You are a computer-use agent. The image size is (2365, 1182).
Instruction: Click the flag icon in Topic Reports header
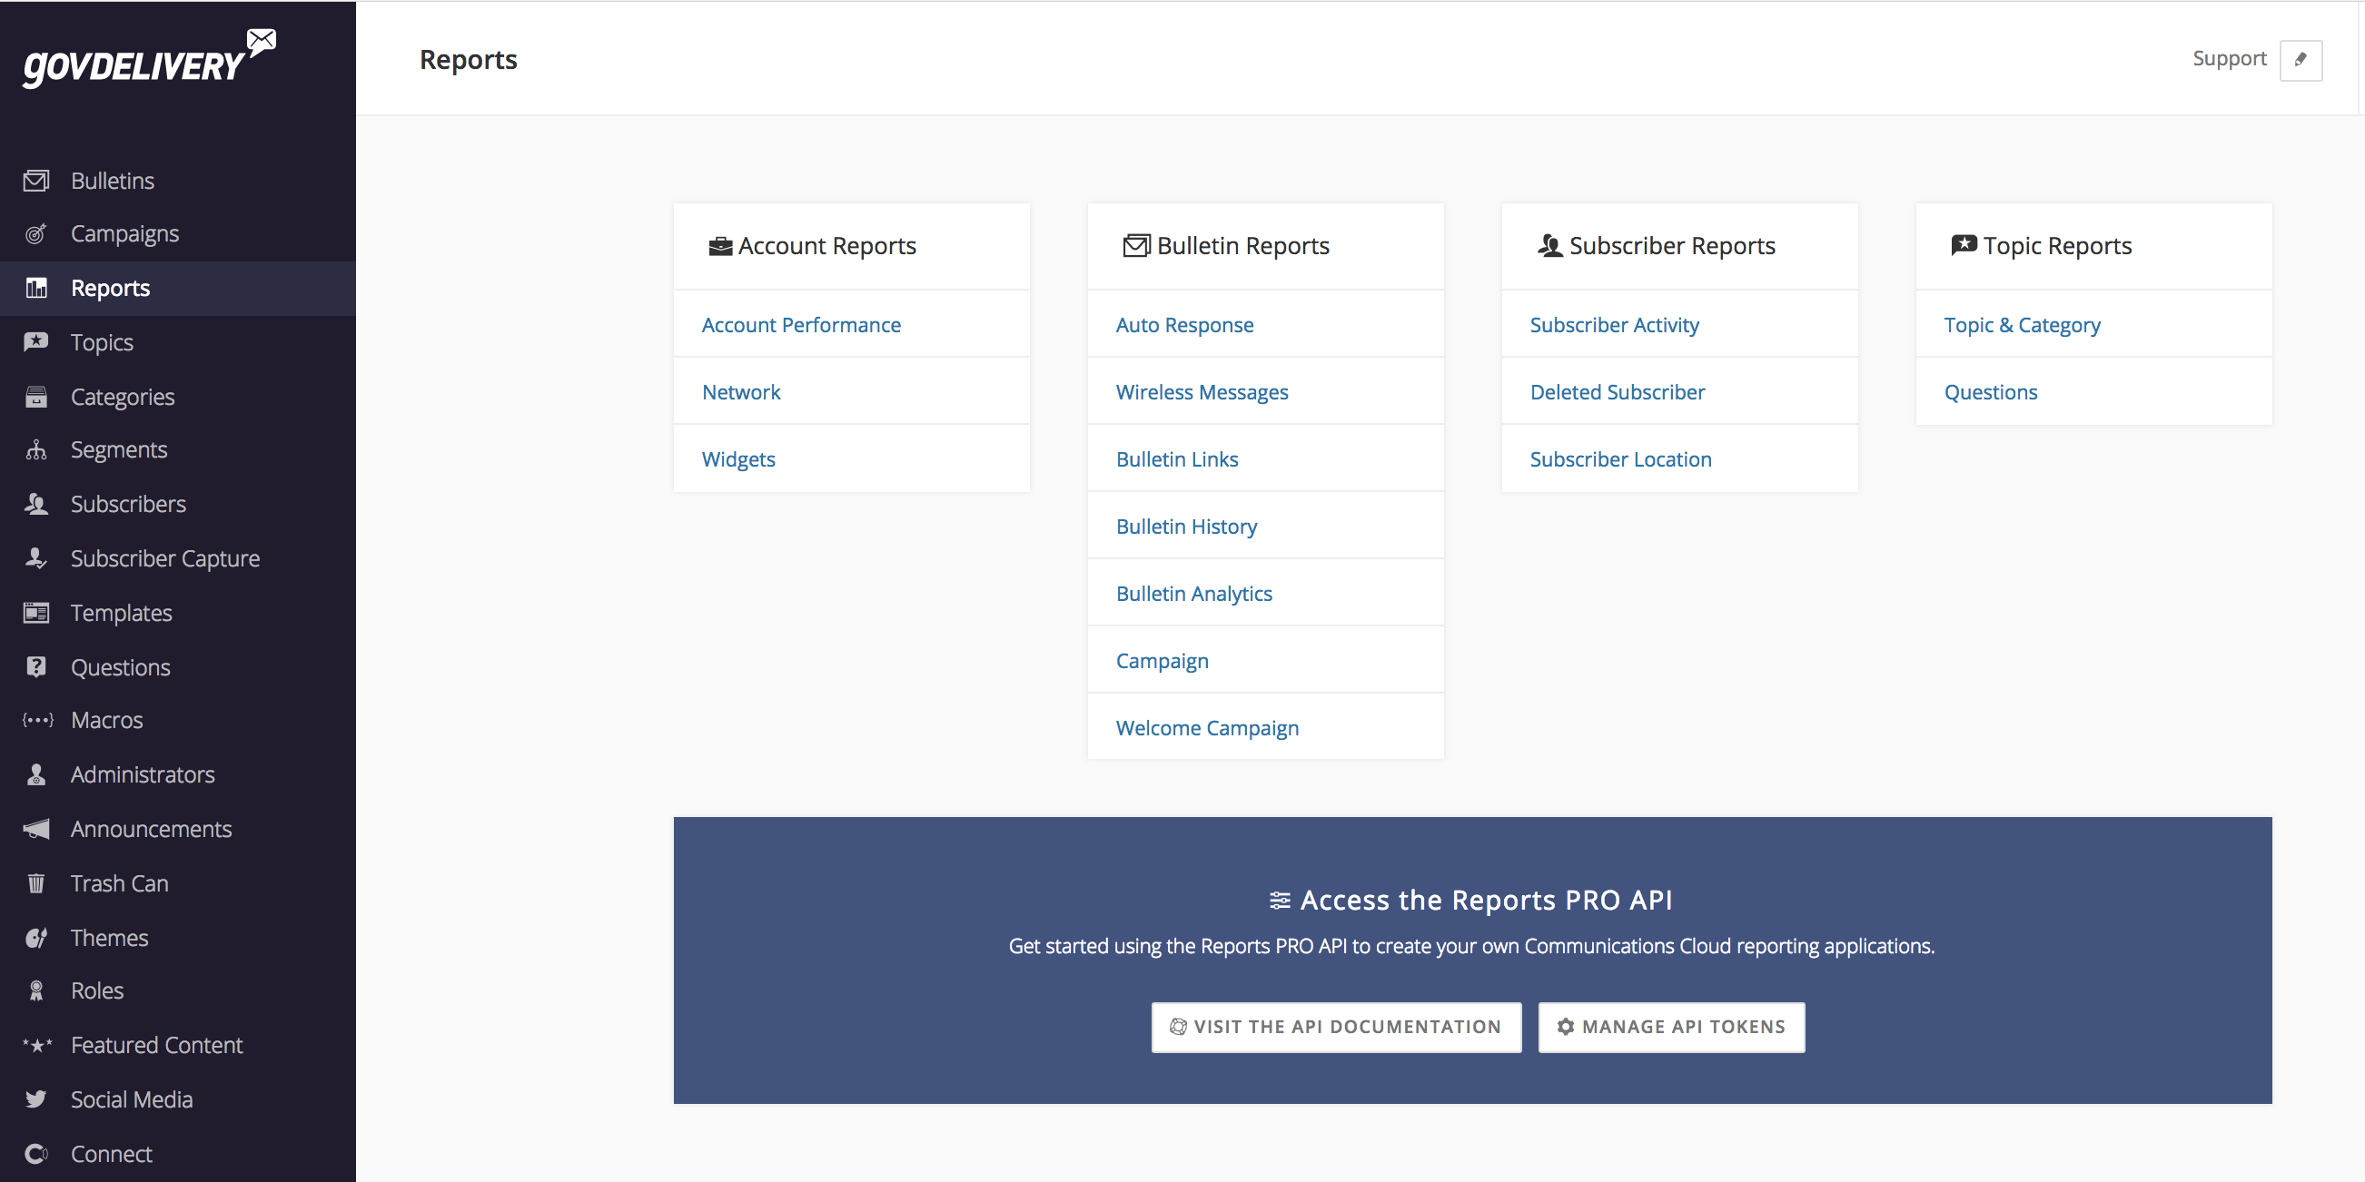(1964, 245)
